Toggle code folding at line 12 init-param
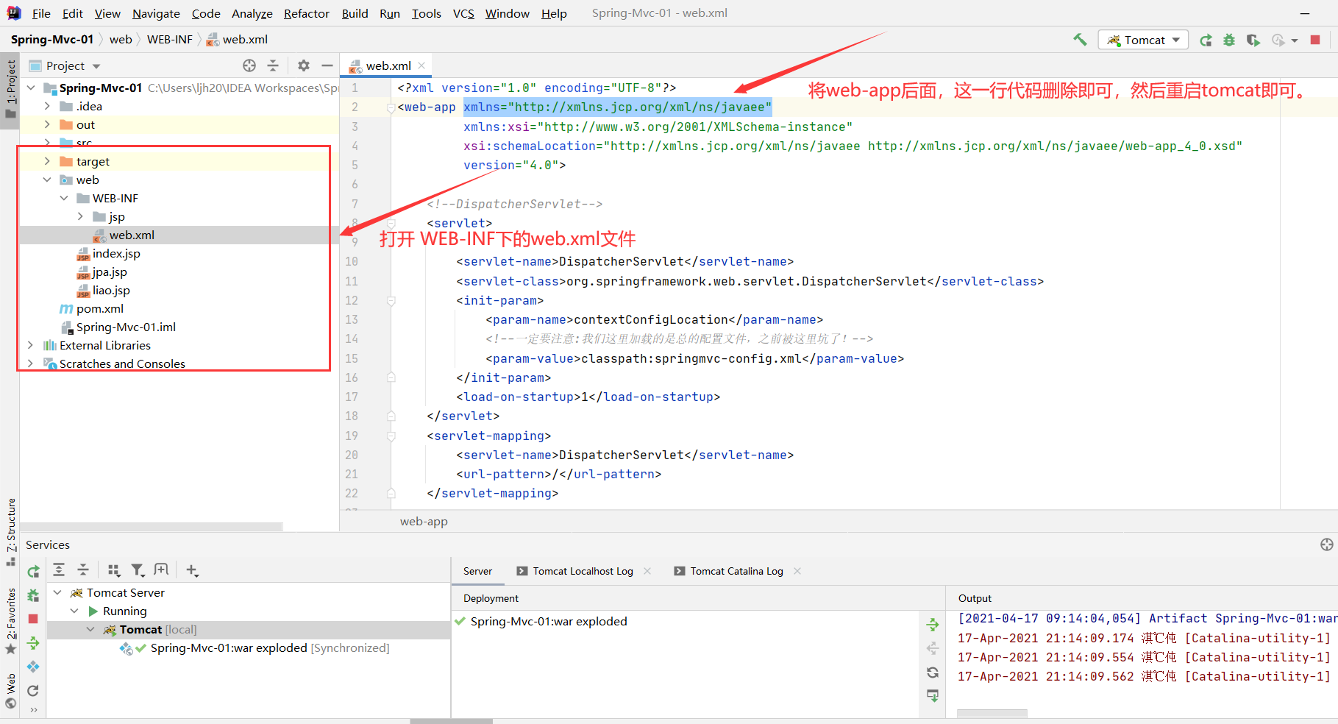This screenshot has width=1338, height=724. [x=391, y=301]
